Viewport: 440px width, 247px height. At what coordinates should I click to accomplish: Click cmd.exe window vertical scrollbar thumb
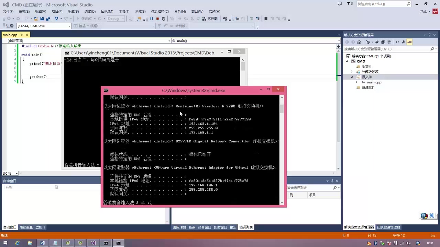click(282, 109)
